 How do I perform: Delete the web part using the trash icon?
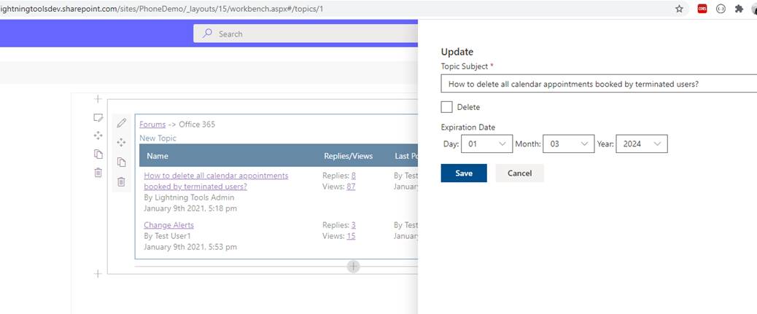tap(122, 181)
